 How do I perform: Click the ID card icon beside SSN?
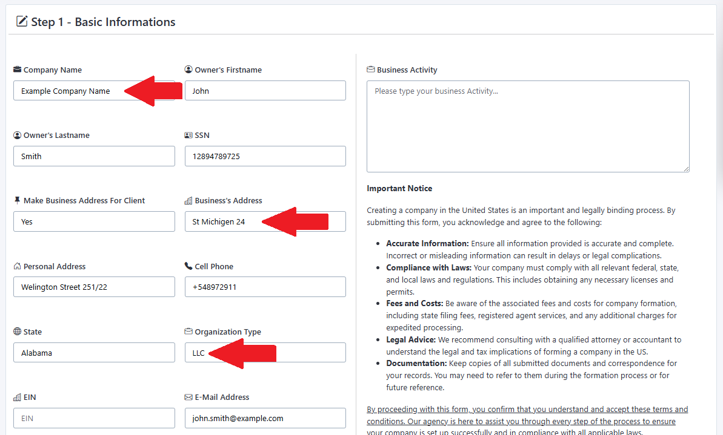[188, 136]
